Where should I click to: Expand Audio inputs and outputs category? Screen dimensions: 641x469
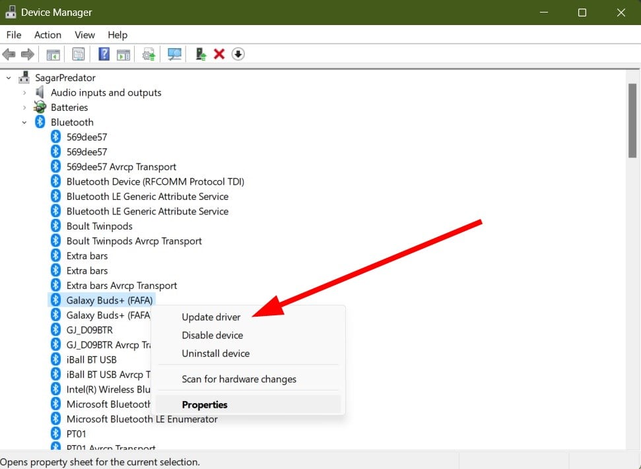[x=24, y=93]
